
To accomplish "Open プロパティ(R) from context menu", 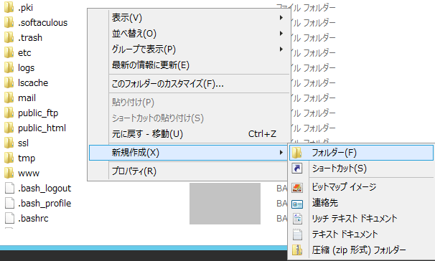I will click(189, 171).
